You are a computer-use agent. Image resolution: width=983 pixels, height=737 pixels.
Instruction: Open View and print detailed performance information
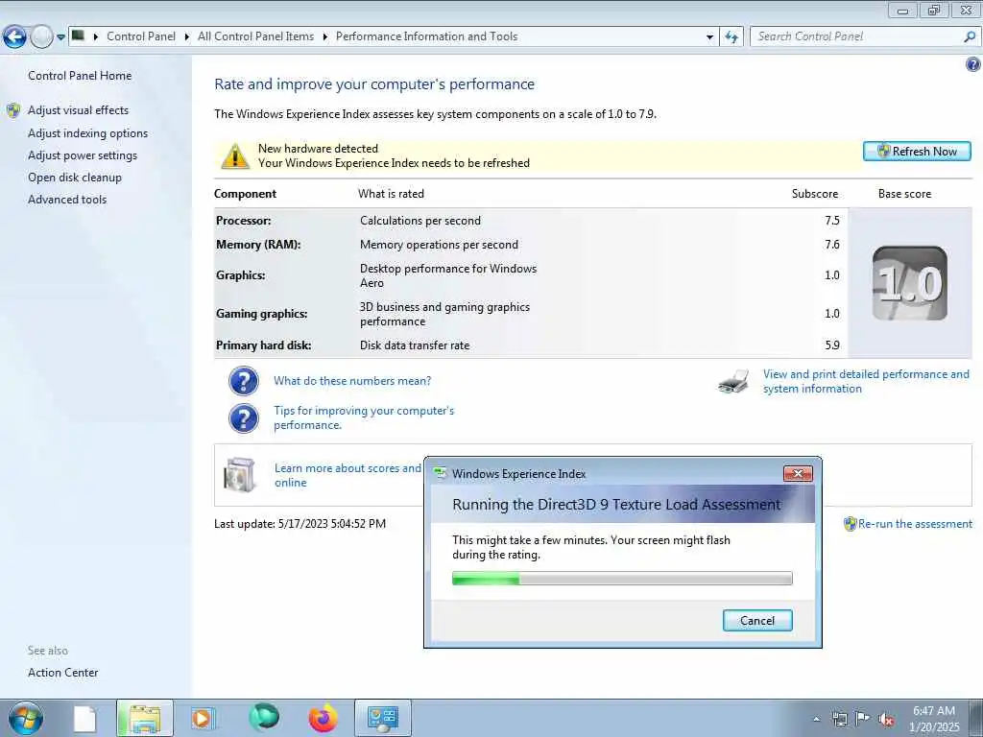pyautogui.click(x=866, y=382)
